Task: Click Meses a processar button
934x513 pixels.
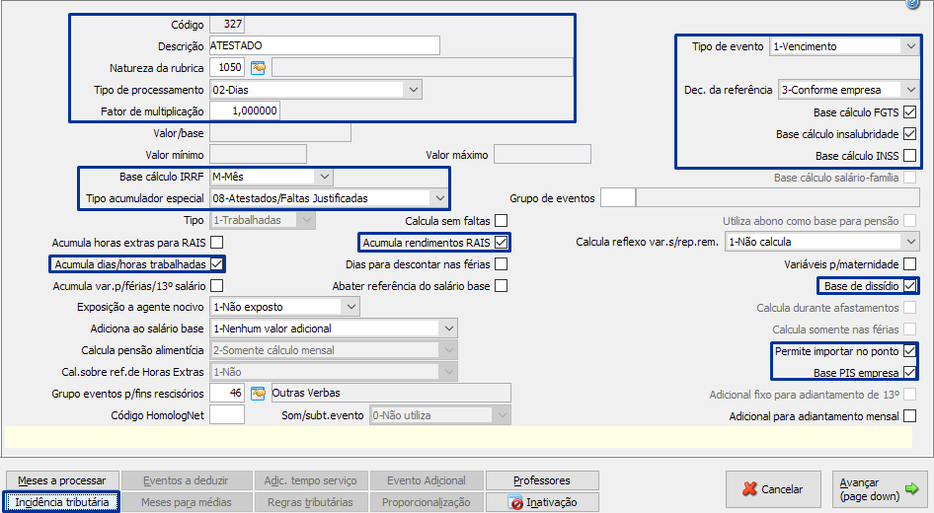Action: [62, 480]
